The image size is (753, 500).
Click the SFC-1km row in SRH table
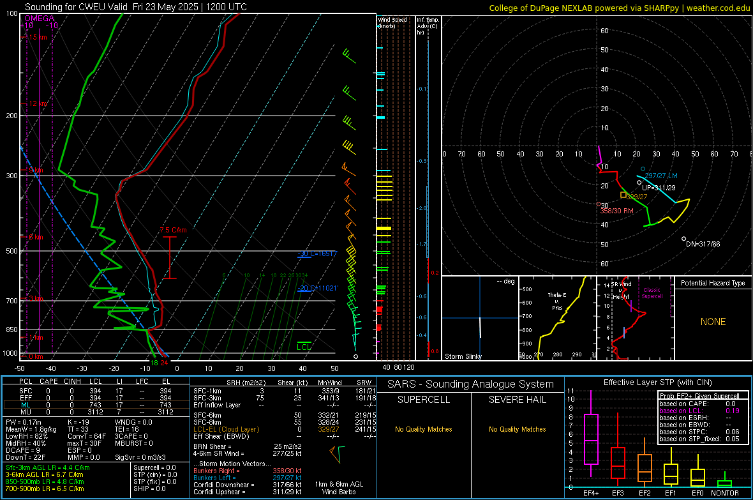[285, 391]
